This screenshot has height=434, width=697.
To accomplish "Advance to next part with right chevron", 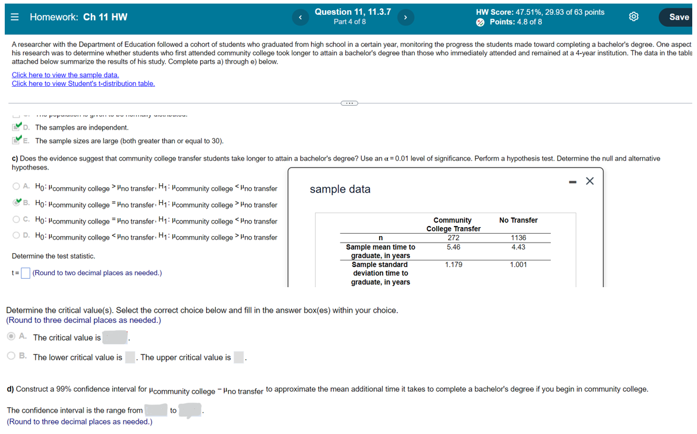I will (406, 17).
